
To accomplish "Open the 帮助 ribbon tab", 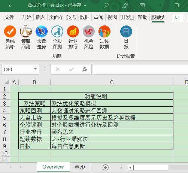I will pyautogui.click(x=143, y=17).
